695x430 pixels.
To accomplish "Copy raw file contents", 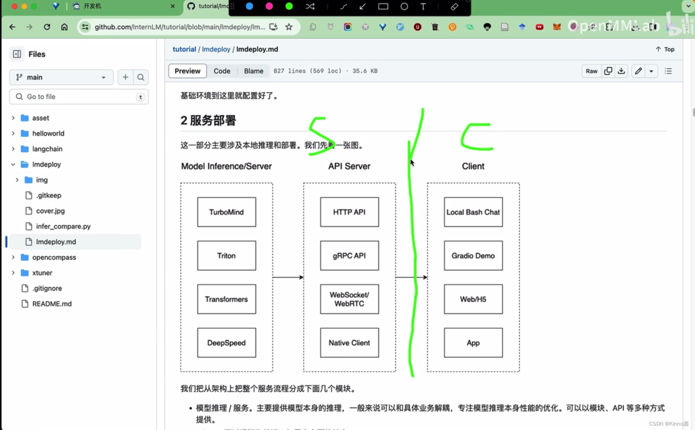I will click(x=608, y=71).
